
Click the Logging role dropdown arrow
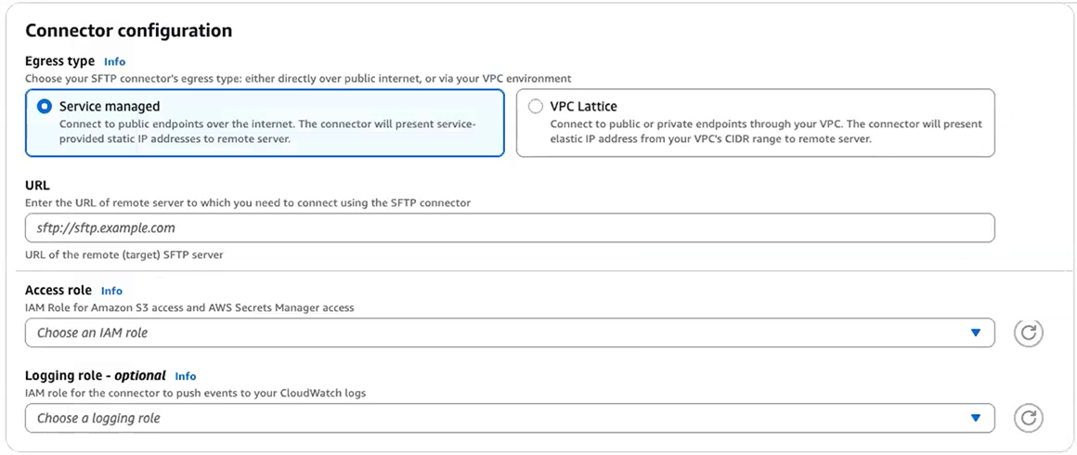[975, 418]
